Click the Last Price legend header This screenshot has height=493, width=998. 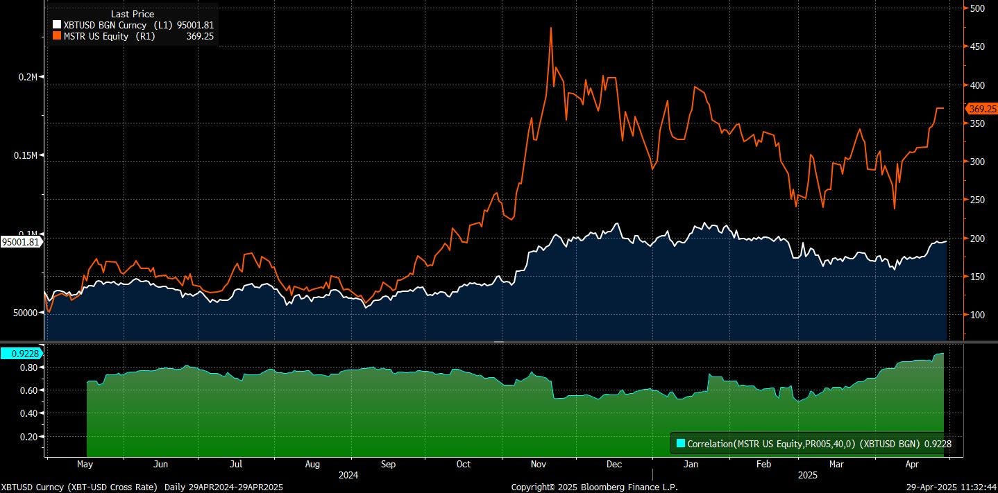point(133,14)
